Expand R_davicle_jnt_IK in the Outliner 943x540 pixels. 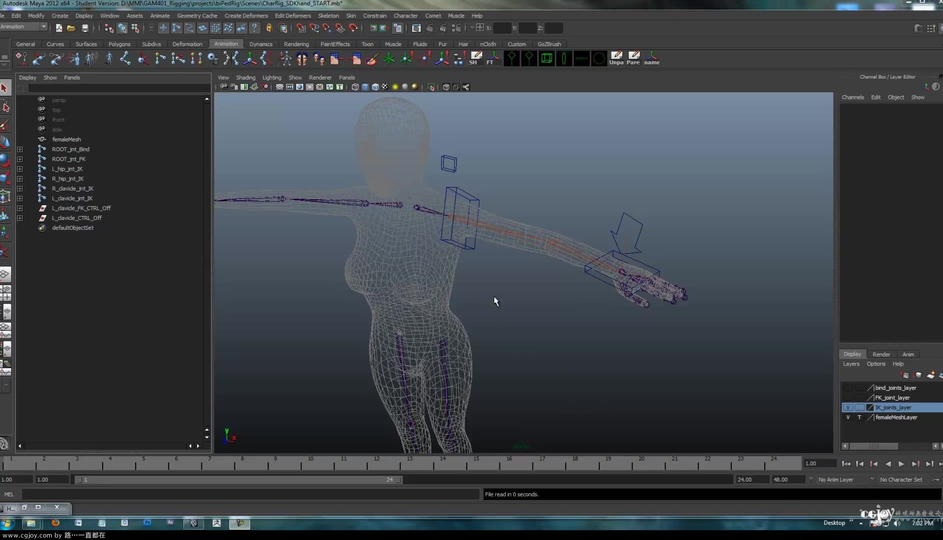[x=20, y=189]
